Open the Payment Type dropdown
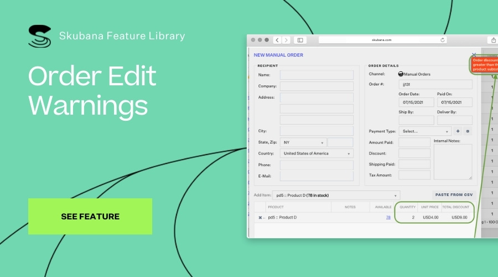Screen dimensions: 498x277 [x=425, y=131]
